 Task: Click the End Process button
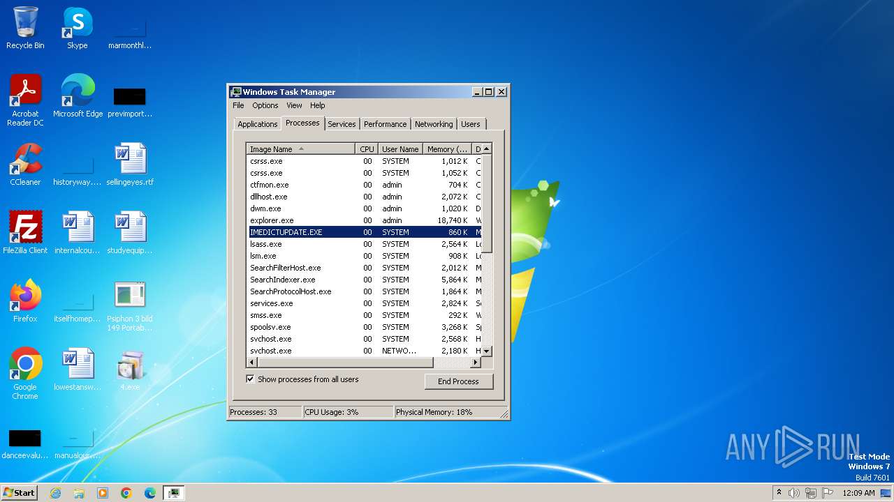point(458,381)
